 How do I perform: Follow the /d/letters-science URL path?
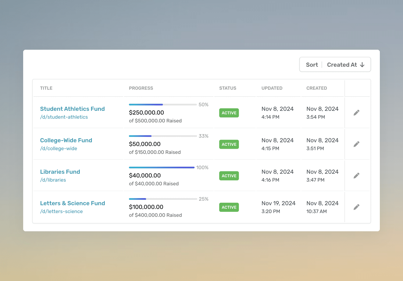pos(61,212)
